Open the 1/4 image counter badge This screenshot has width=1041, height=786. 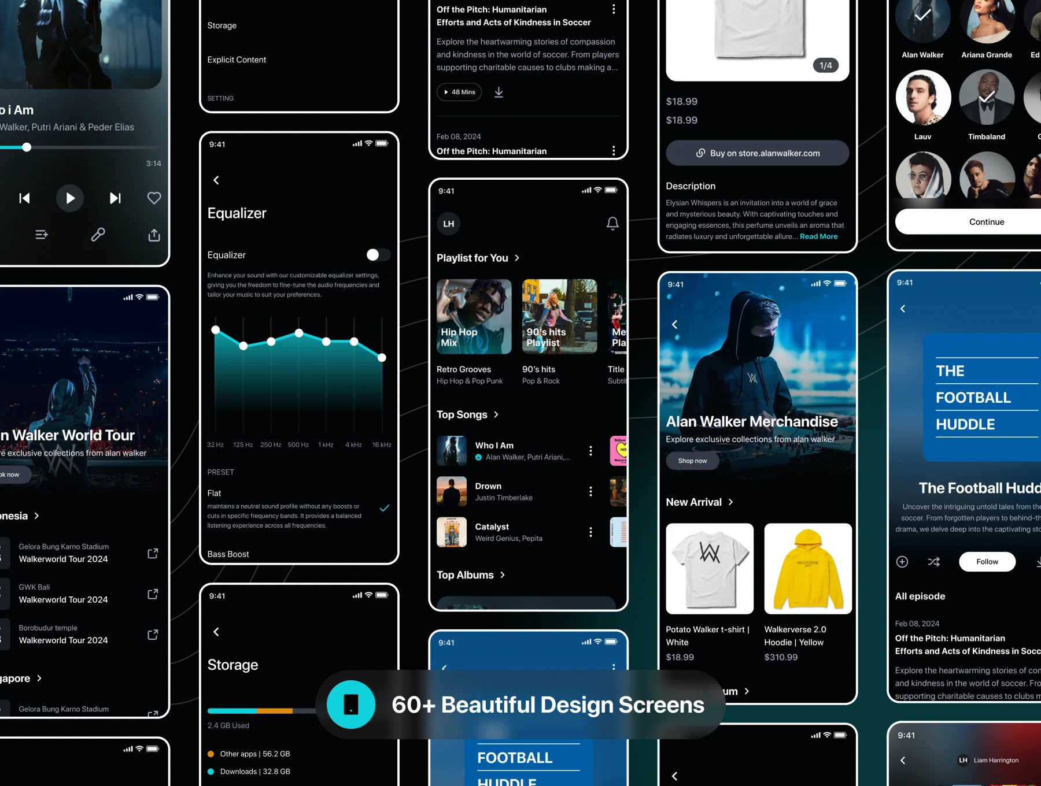coord(826,65)
